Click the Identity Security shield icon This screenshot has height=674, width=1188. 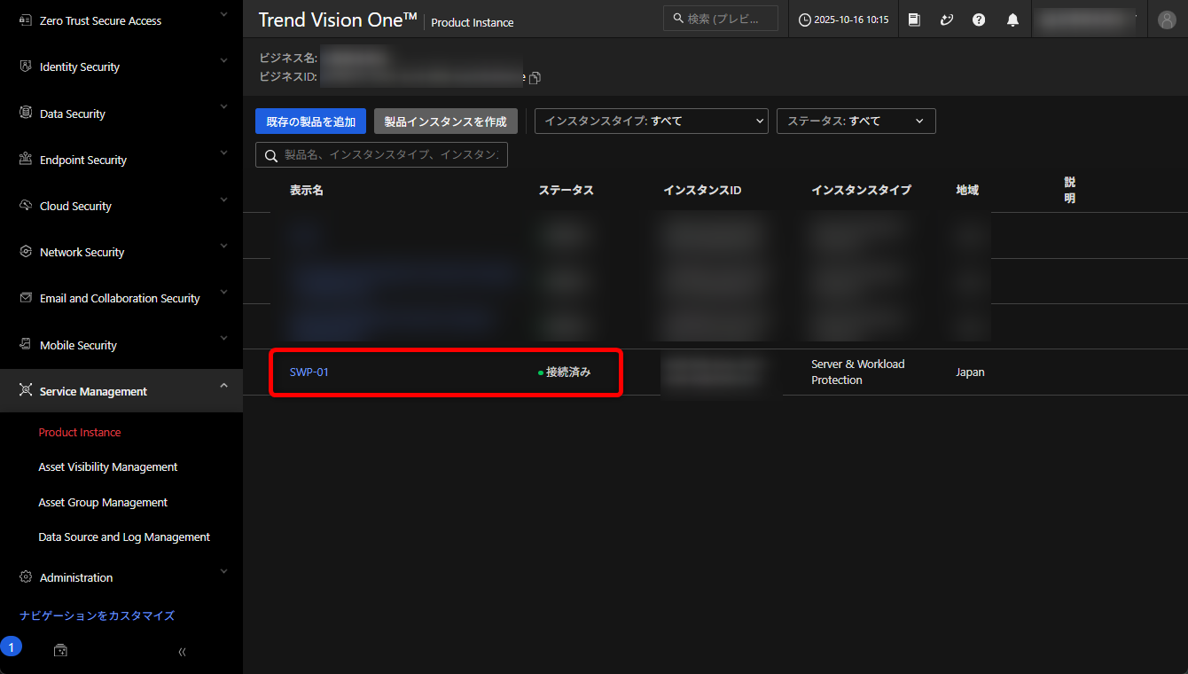[26, 67]
